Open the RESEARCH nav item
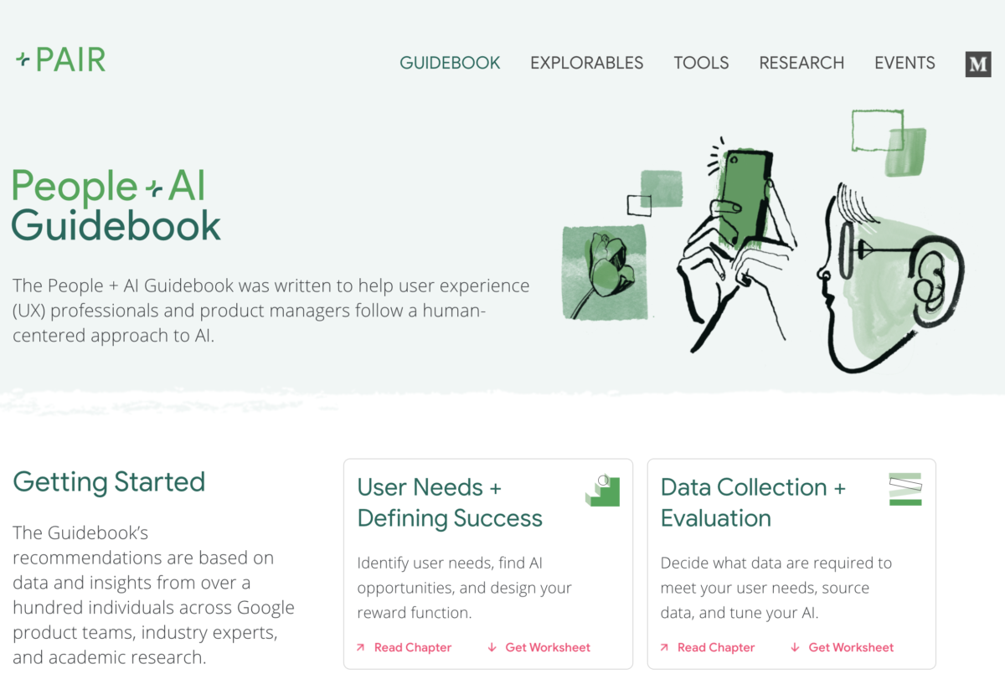Image resolution: width=1005 pixels, height=679 pixels. [x=801, y=63]
